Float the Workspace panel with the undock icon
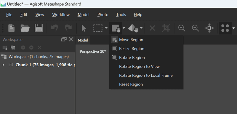This screenshot has width=237, height=114. (x=64, y=39)
